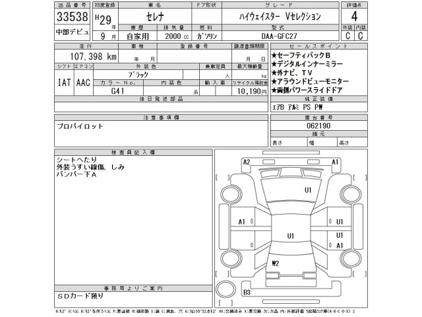Click the 自家用 vehicle history value
Screen dimensions: 422x317
click(138, 36)
